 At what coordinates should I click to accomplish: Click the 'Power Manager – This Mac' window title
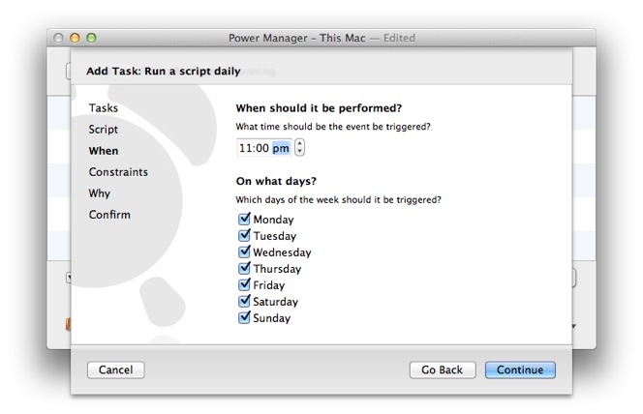297,38
